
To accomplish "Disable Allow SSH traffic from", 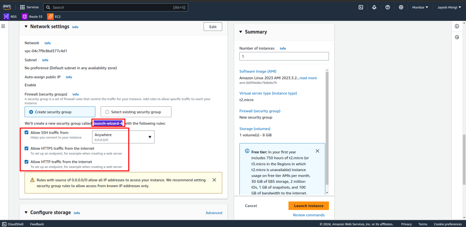I will (26, 132).
